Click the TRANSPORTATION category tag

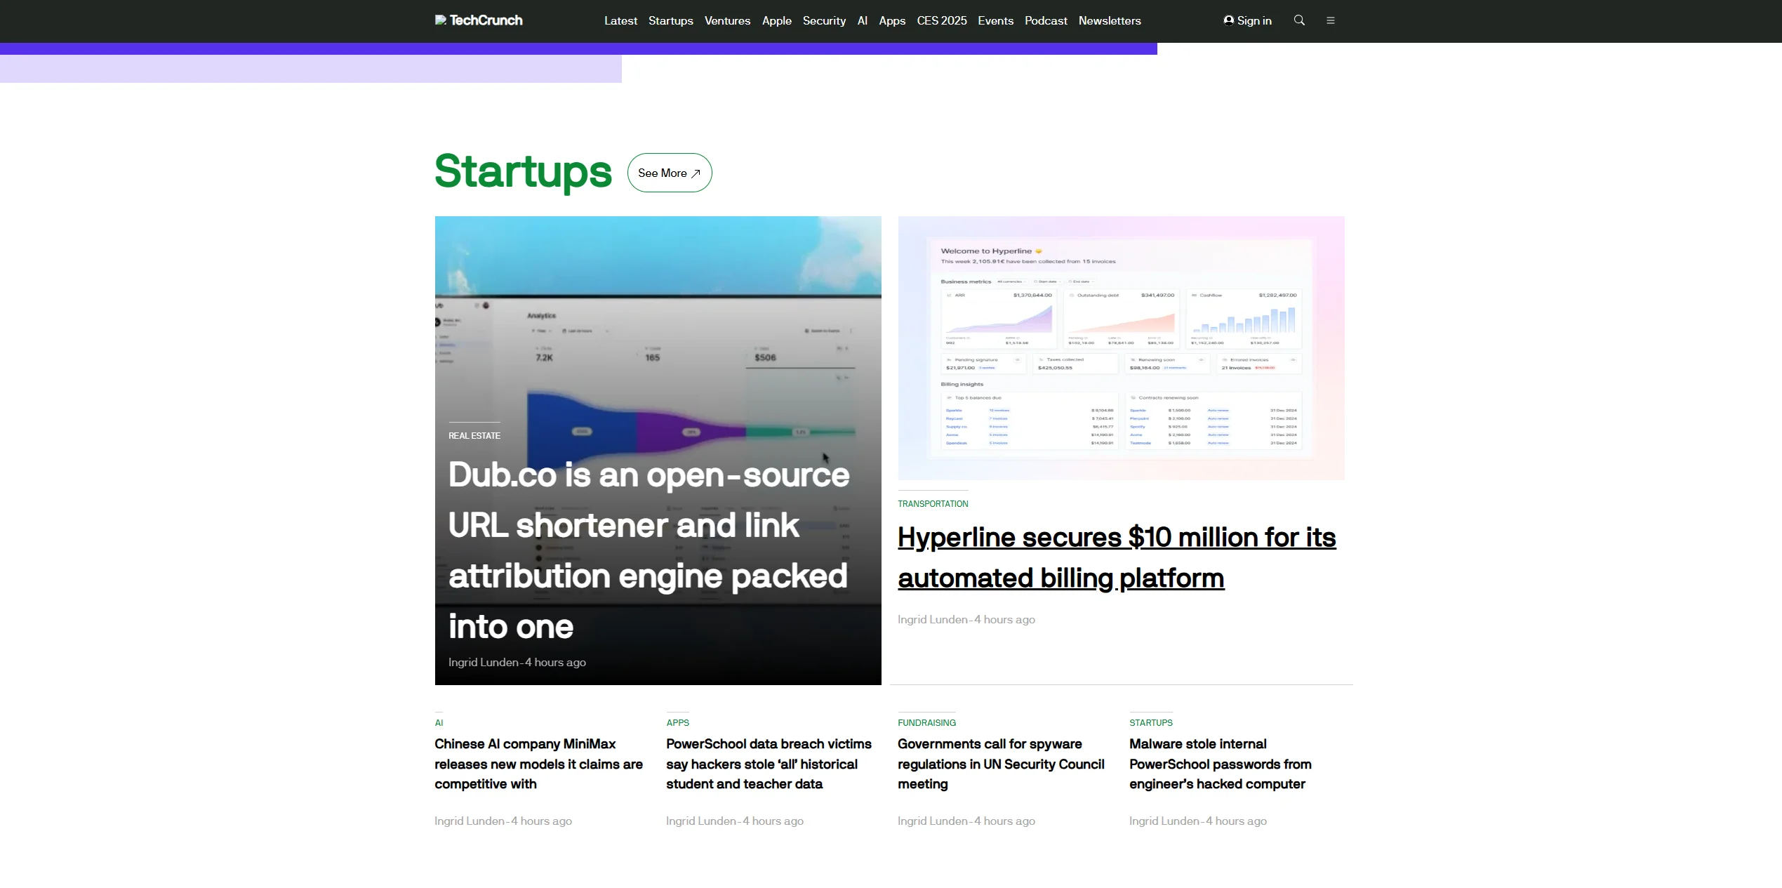932,504
